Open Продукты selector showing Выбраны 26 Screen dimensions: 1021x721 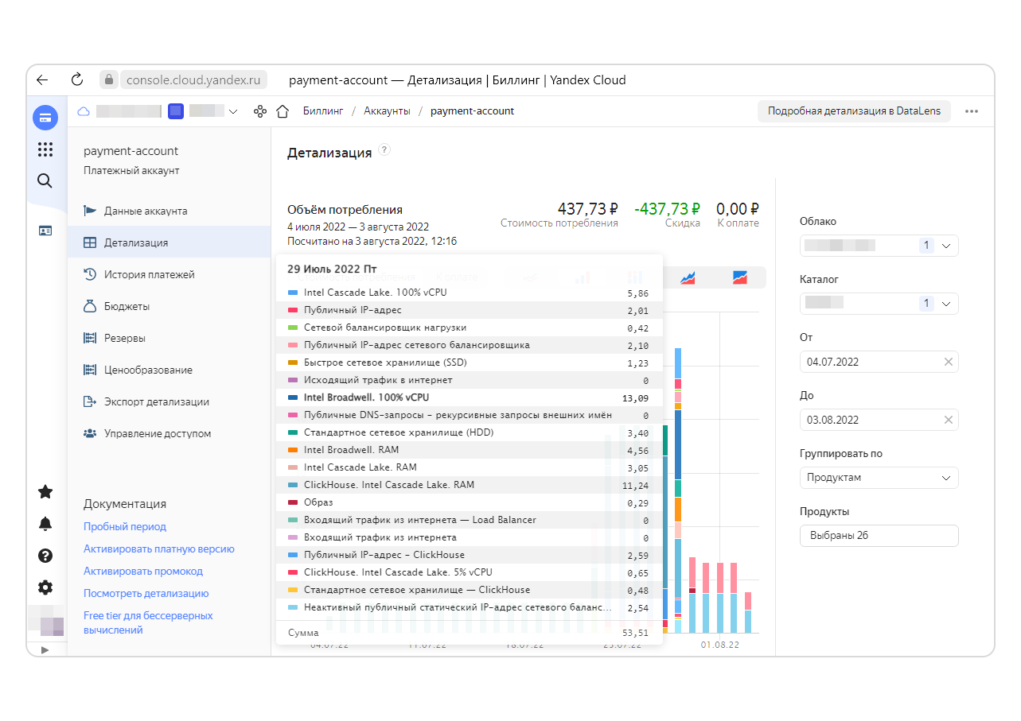pyautogui.click(x=879, y=536)
